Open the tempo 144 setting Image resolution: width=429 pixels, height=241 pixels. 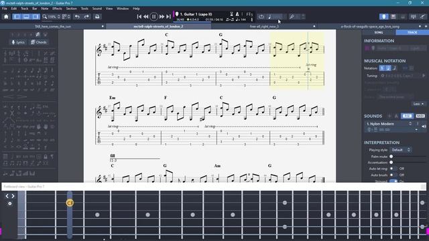241,19
